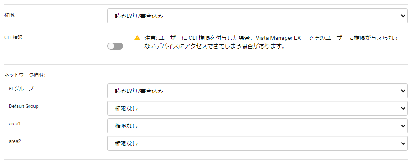This screenshot has height=164, width=412.
Task: Click the chevron arrow on the top 権限 dropdown
Action: pyautogui.click(x=403, y=16)
